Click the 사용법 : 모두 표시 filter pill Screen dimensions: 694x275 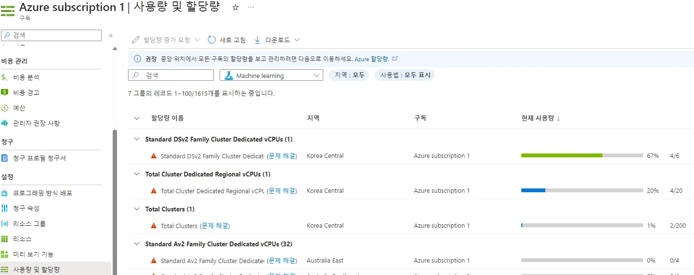[x=405, y=75]
